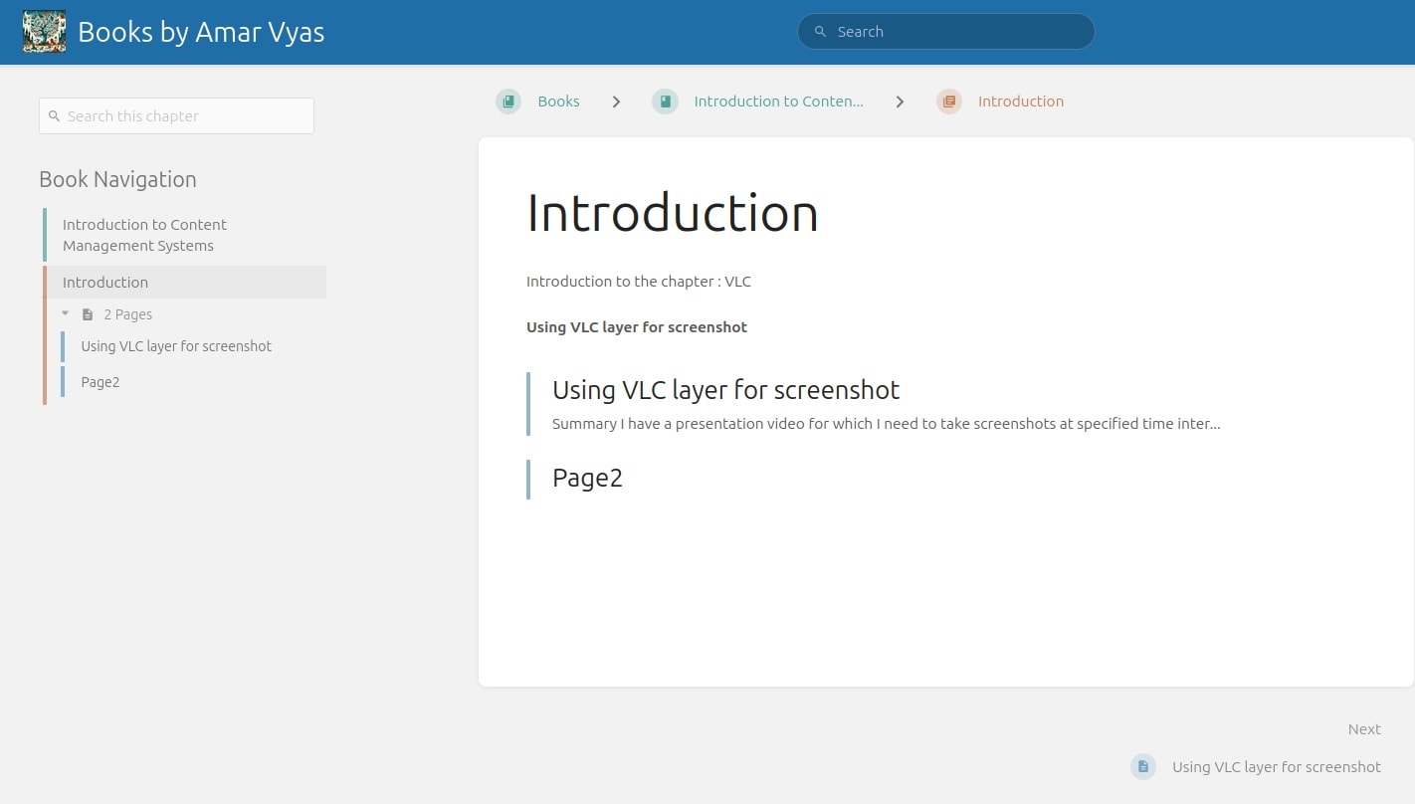
Task: Open Page2 entry in main content
Action: point(587,479)
